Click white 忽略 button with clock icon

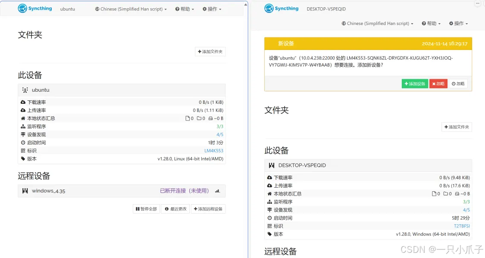point(458,84)
